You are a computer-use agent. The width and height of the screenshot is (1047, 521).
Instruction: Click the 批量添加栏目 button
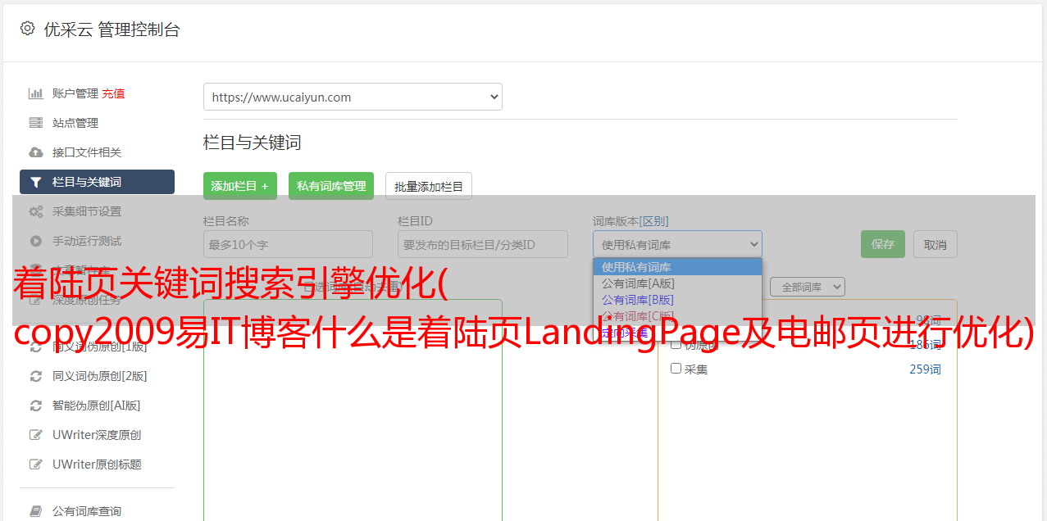(429, 186)
